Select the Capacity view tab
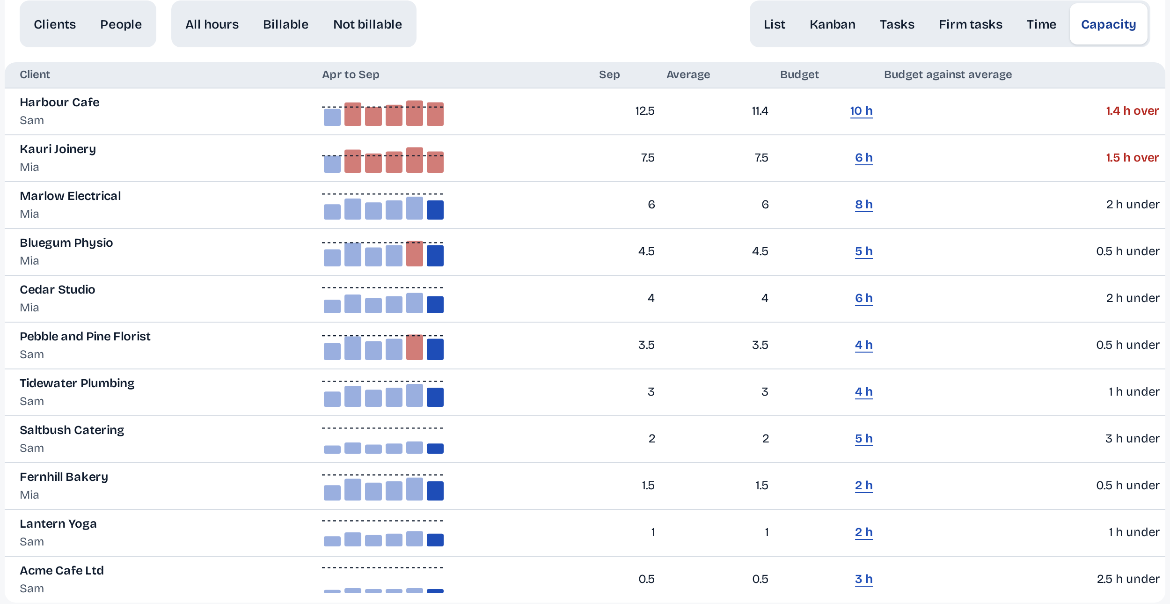1170x604 pixels. pos(1108,24)
